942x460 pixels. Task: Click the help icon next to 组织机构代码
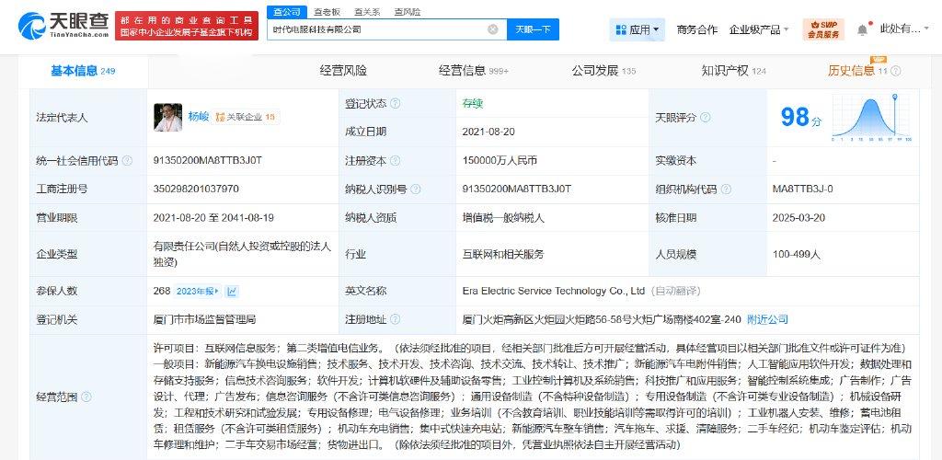point(726,190)
